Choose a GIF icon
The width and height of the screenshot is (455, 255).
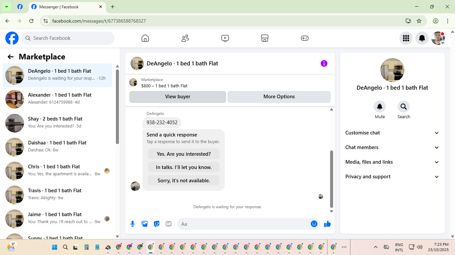pos(169,224)
